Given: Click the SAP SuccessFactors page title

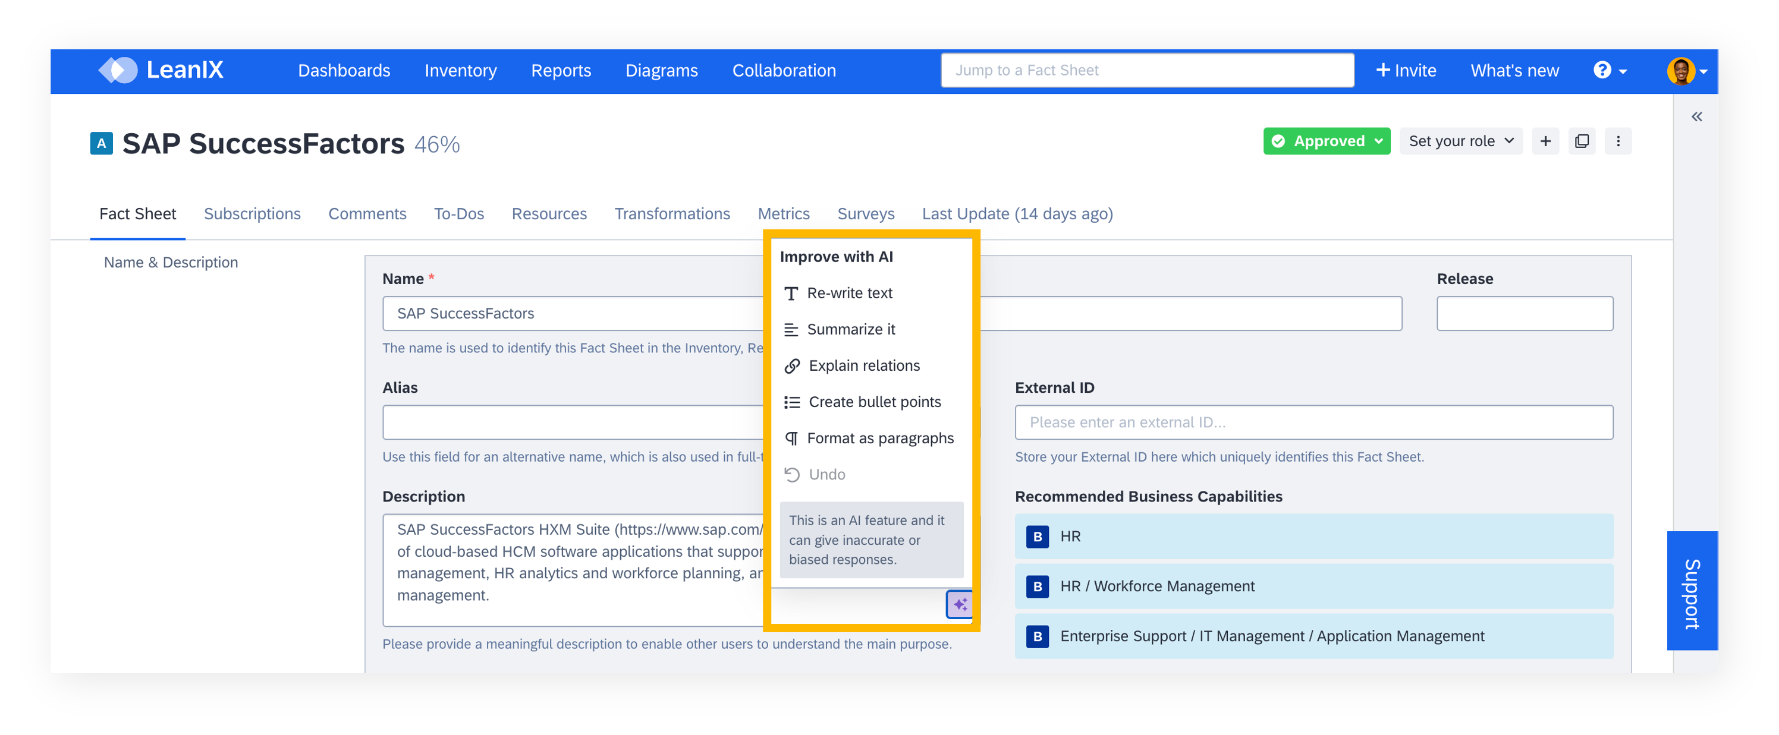Looking at the screenshot, I should [263, 144].
